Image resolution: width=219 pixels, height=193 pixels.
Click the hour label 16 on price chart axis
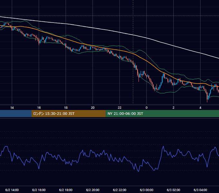pos(39,108)
